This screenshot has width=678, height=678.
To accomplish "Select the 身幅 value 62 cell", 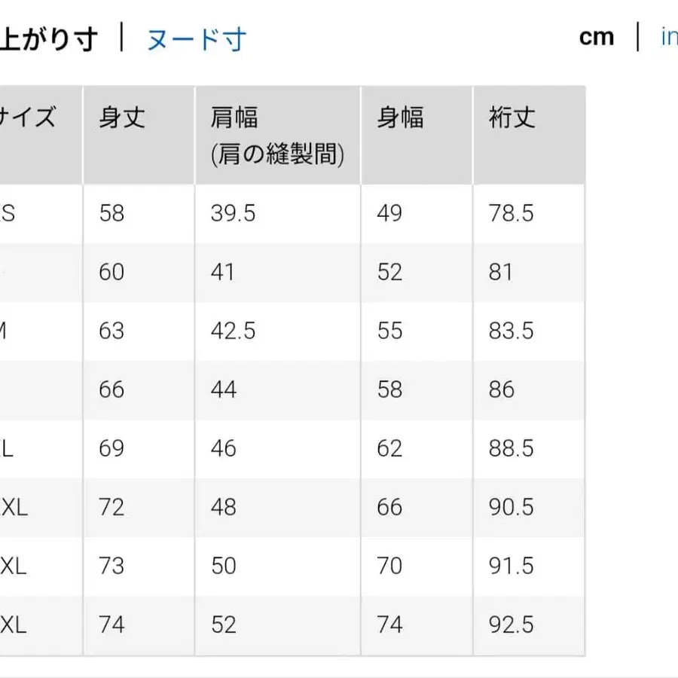I will pyautogui.click(x=390, y=448).
